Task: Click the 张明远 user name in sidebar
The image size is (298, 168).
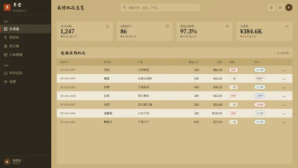Action: click(17, 161)
